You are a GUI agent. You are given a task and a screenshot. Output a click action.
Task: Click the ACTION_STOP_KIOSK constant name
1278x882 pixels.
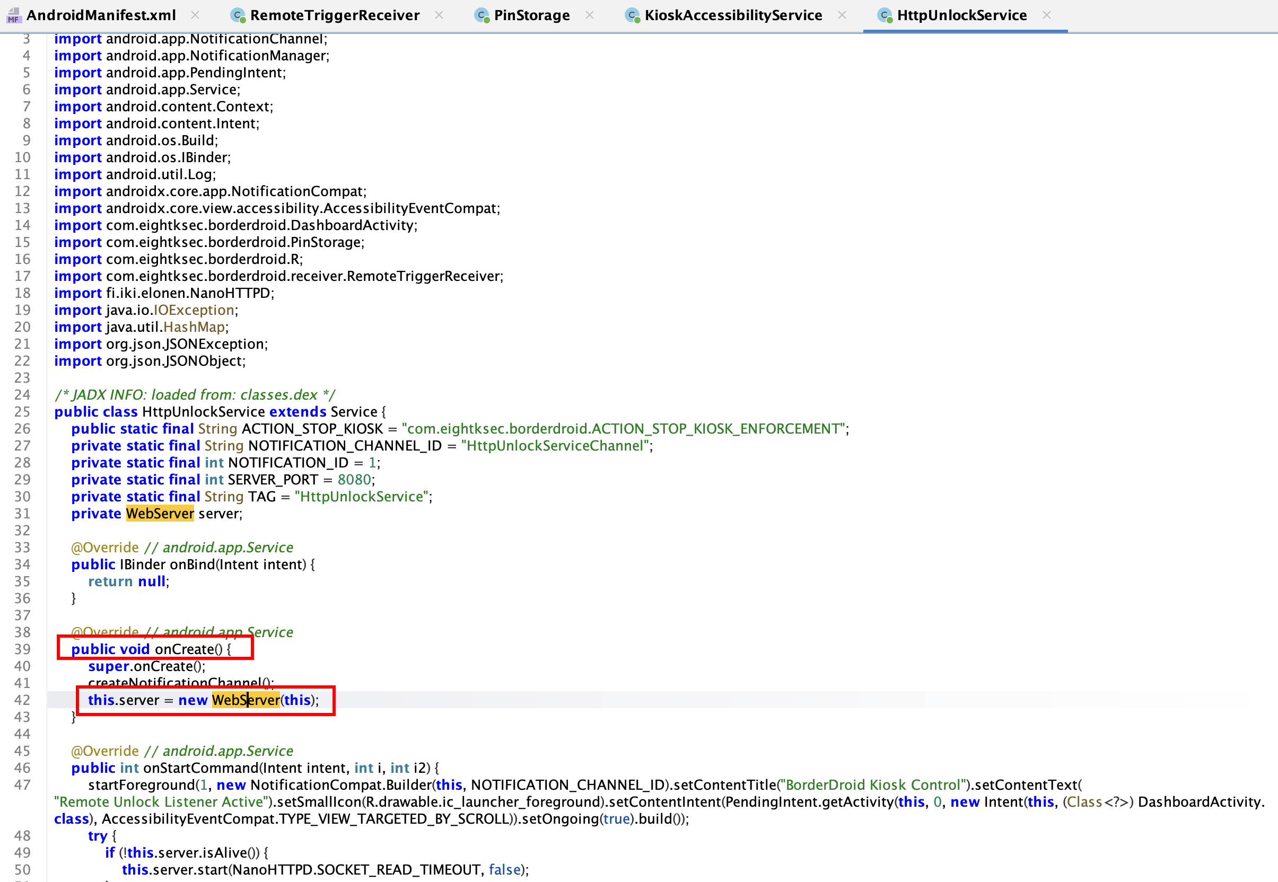(312, 429)
